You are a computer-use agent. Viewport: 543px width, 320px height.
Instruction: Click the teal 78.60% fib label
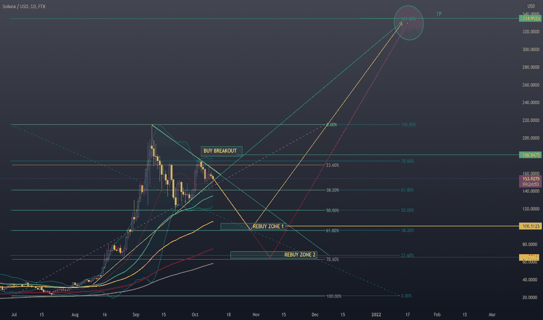tap(407, 161)
